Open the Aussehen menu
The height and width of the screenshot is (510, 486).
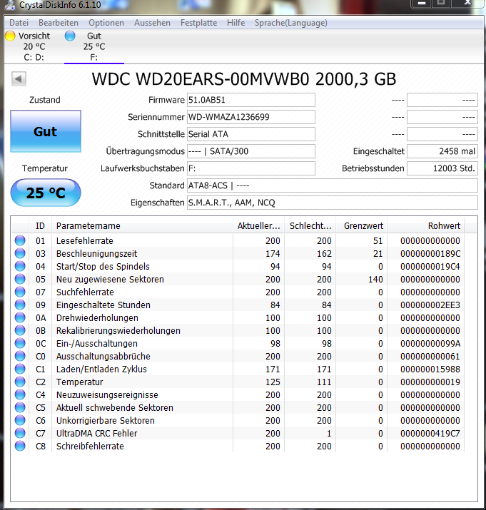coord(152,23)
